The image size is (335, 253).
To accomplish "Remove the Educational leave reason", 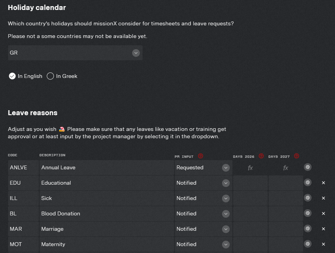I will coord(323,183).
